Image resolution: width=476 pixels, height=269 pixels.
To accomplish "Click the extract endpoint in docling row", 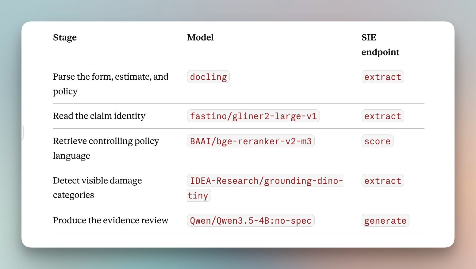I will pos(383,77).
